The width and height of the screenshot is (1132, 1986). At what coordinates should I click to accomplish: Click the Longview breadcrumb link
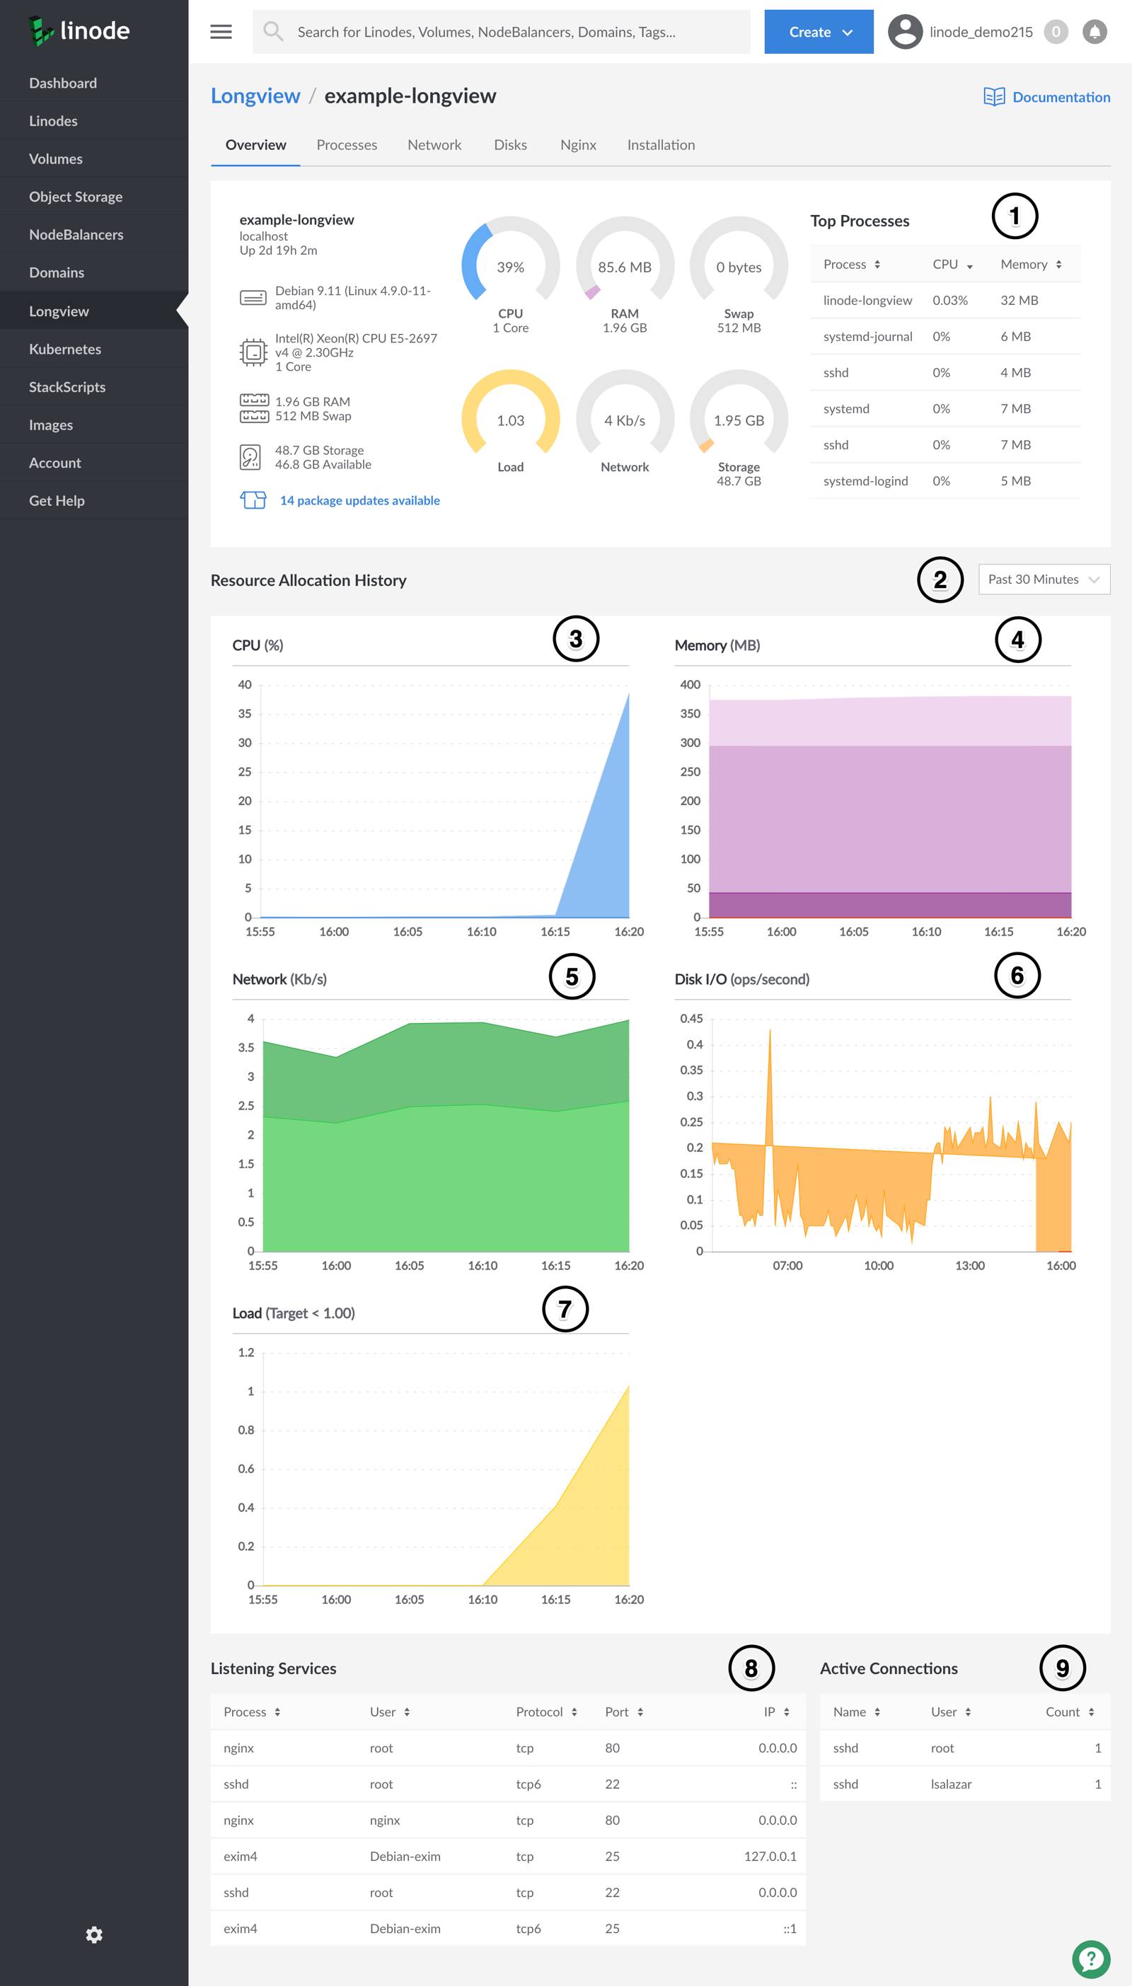click(256, 95)
